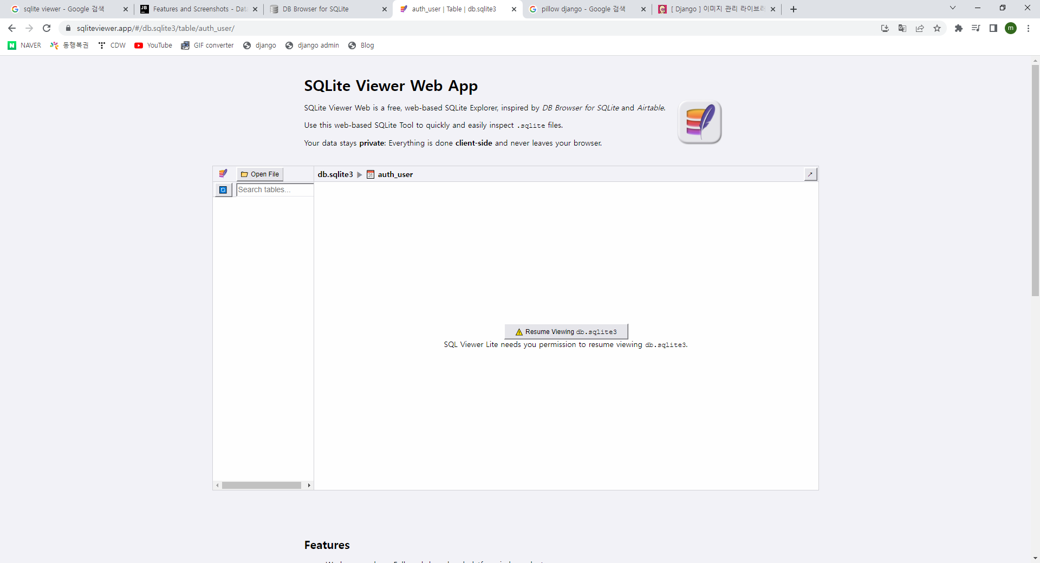The width and height of the screenshot is (1040, 563).
Task: Click the auth_user breadcrumb label
Action: pyautogui.click(x=395, y=174)
